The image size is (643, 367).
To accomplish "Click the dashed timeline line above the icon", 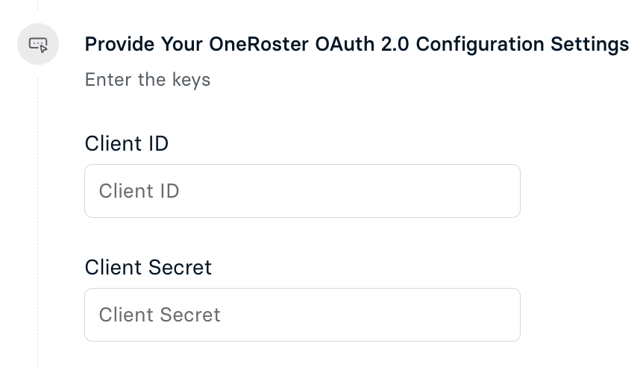I will point(38,5).
